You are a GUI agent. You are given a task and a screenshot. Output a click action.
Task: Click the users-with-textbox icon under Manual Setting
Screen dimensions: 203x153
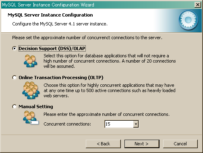click(31, 117)
